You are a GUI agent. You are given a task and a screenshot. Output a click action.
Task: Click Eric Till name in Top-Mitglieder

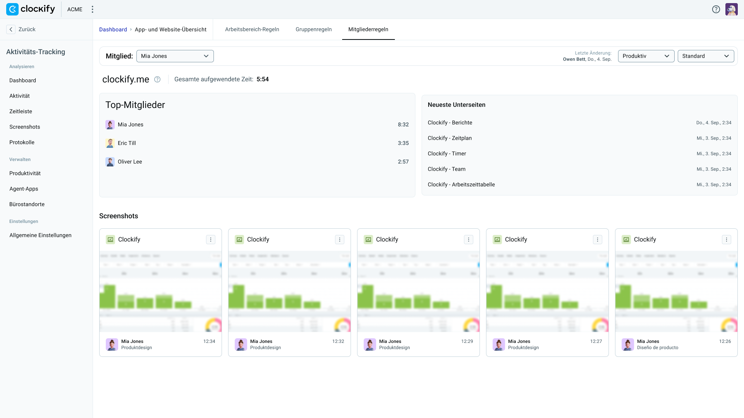click(127, 143)
